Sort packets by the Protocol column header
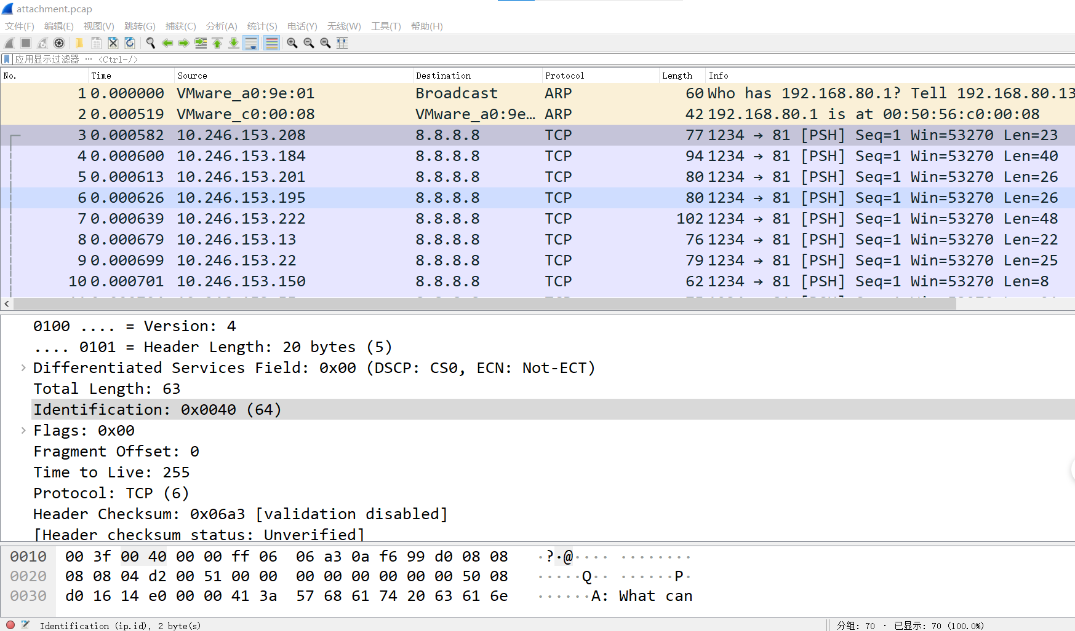1075x631 pixels. pyautogui.click(x=564, y=76)
